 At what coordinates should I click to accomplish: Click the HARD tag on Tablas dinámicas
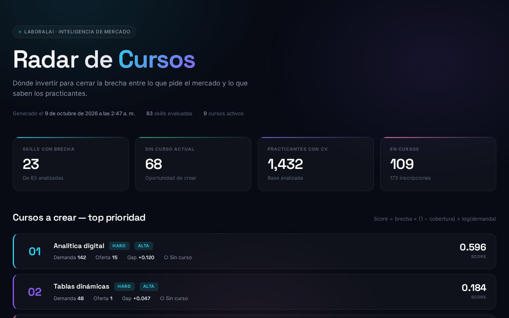tap(124, 287)
